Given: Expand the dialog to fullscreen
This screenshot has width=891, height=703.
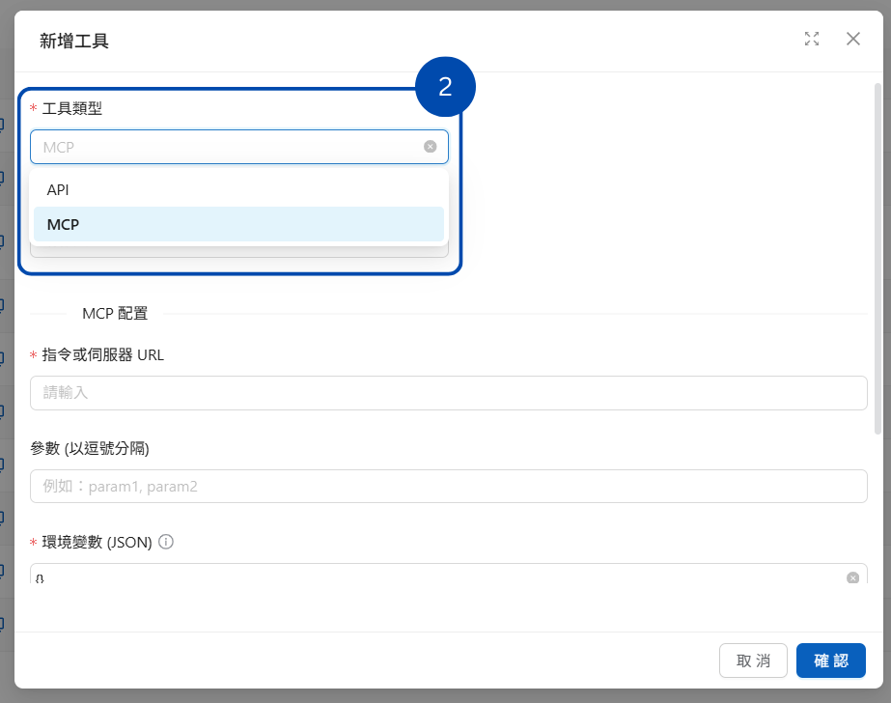Looking at the screenshot, I should [x=812, y=39].
